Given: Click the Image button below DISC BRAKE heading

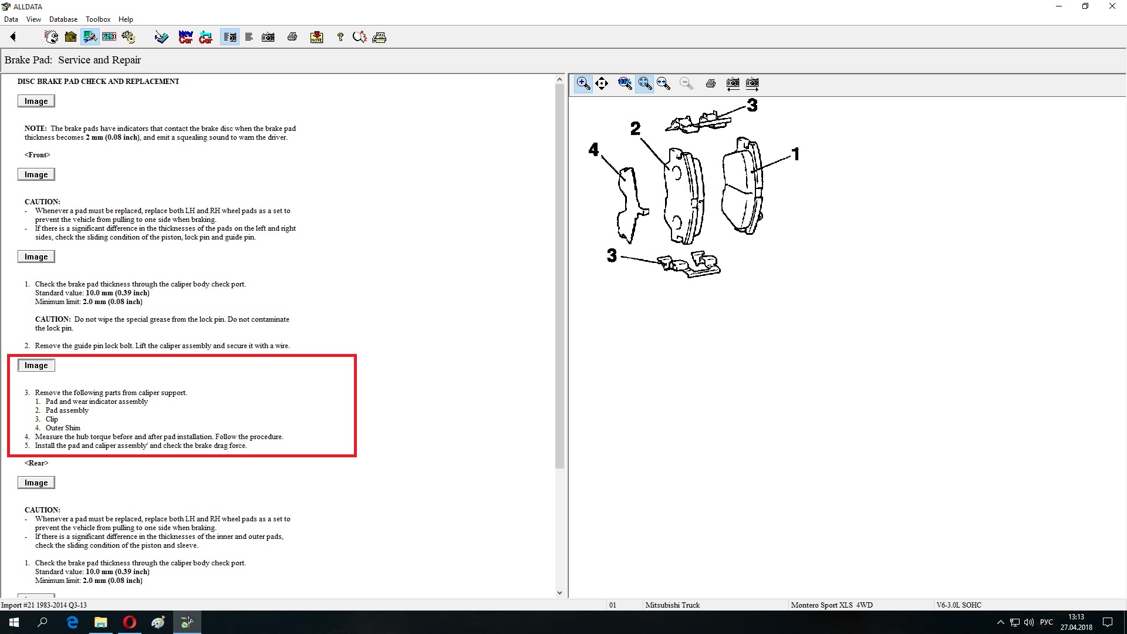Looking at the screenshot, I should pos(36,101).
